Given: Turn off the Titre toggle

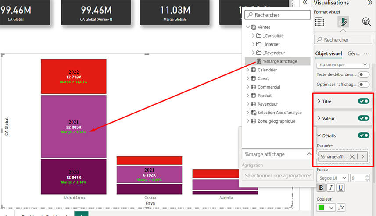Looking at the screenshot, I should [x=364, y=101].
